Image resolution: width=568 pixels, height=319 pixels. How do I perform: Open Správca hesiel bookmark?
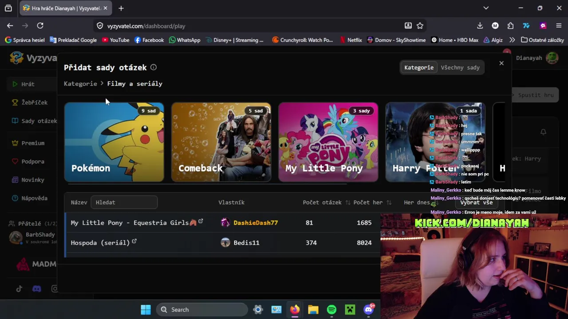point(25,40)
